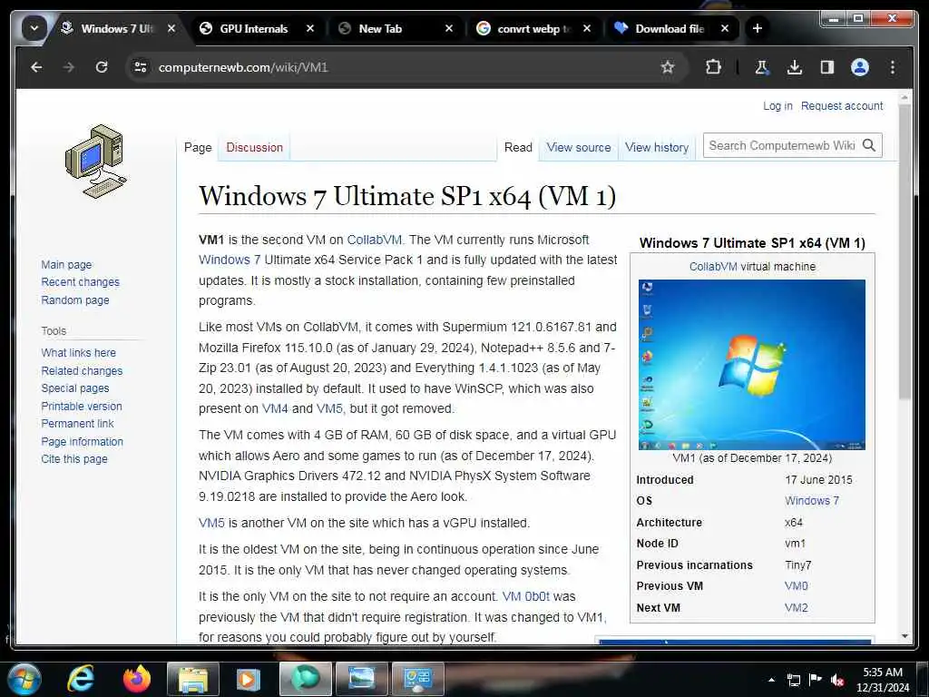Click the Computernewb wiki computer logo
Screen dimensions: 929x697
(x=95, y=161)
